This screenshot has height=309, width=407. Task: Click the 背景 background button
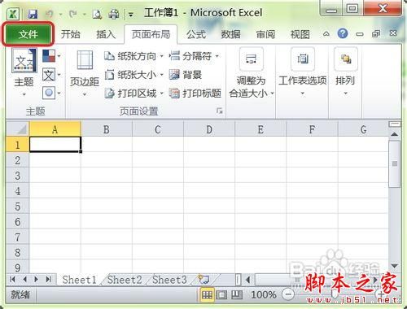point(186,75)
